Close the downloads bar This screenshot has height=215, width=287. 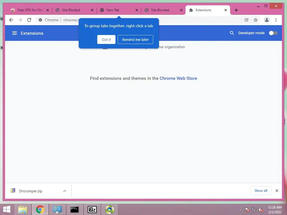[x=277, y=191]
